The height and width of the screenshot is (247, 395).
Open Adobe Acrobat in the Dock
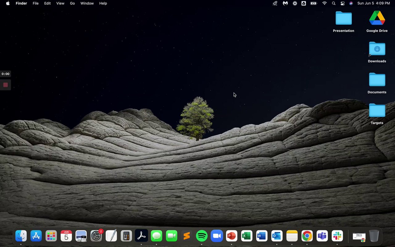tap(141, 236)
